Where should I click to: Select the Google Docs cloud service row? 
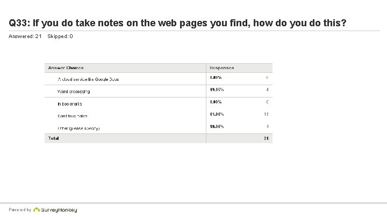click(88, 79)
